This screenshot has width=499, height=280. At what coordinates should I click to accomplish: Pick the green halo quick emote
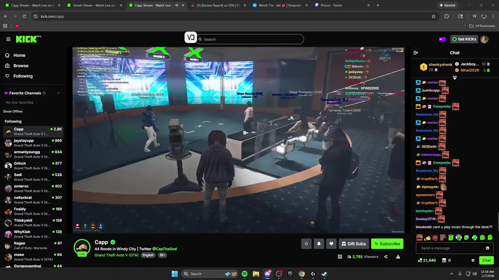click(451, 238)
